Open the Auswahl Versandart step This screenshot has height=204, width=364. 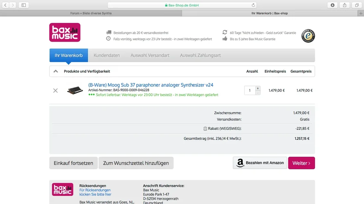point(150,55)
